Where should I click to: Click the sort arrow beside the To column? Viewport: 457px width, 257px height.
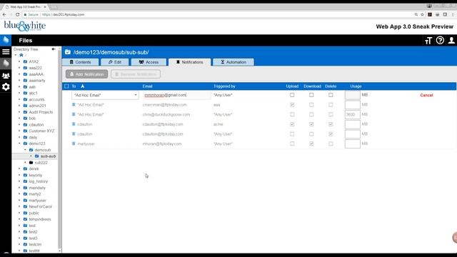(83, 86)
